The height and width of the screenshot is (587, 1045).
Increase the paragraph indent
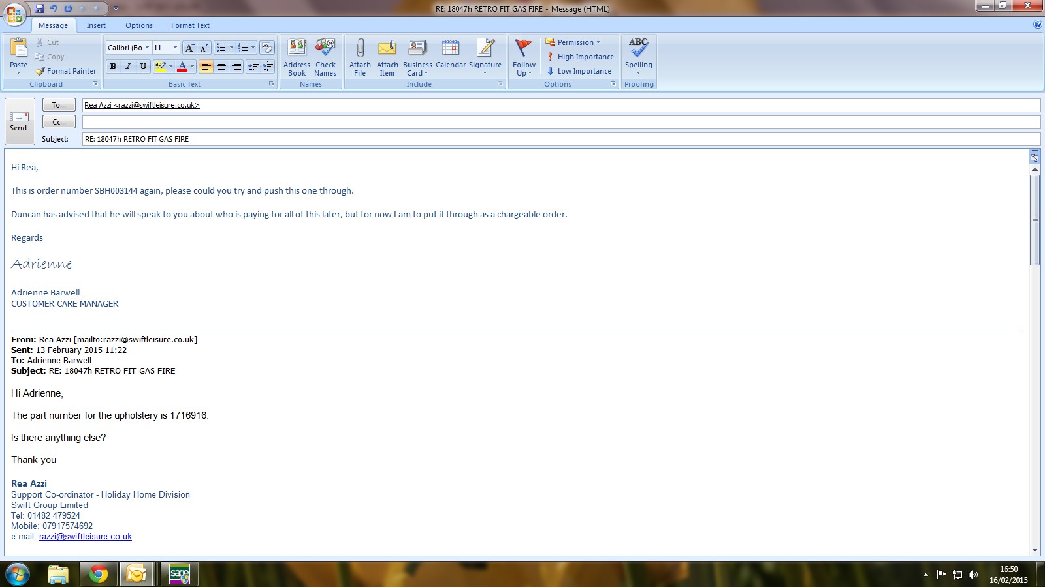(268, 67)
